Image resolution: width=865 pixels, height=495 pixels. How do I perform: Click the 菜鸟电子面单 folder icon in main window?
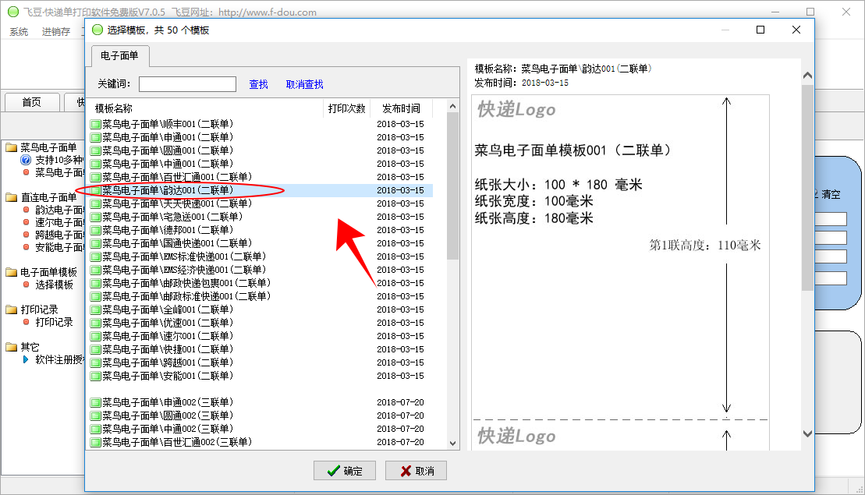click(x=12, y=147)
